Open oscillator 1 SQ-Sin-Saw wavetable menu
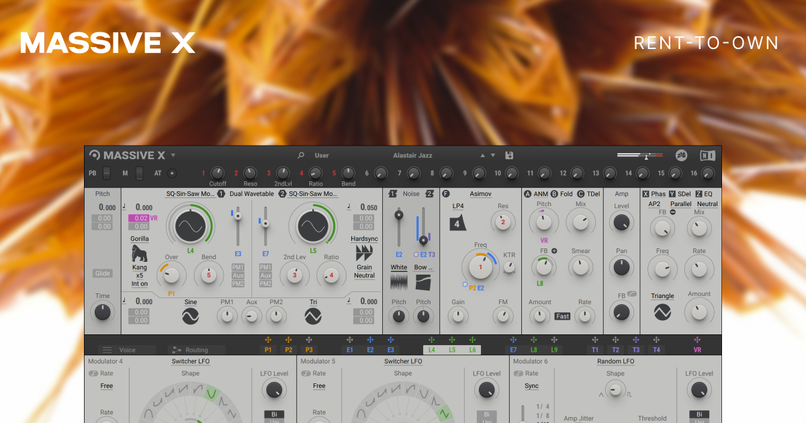Screen dimensions: 806x423 pyautogui.click(x=191, y=194)
